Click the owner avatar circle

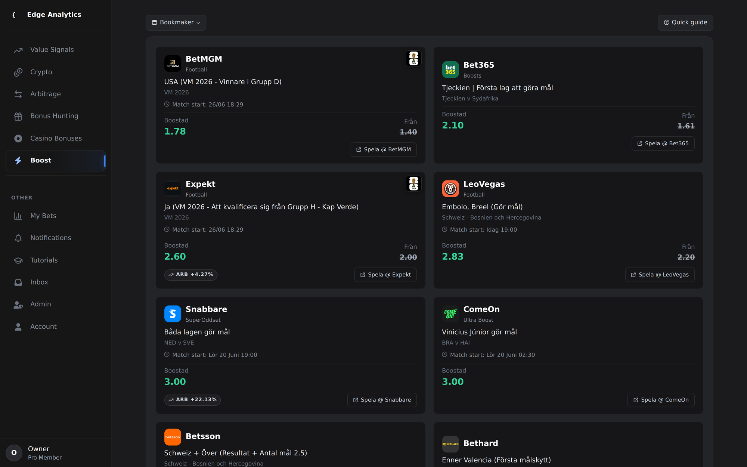pos(14,453)
